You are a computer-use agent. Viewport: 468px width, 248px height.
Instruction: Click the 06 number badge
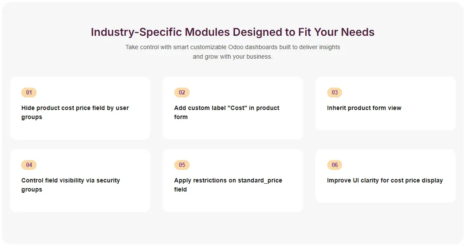click(x=335, y=165)
